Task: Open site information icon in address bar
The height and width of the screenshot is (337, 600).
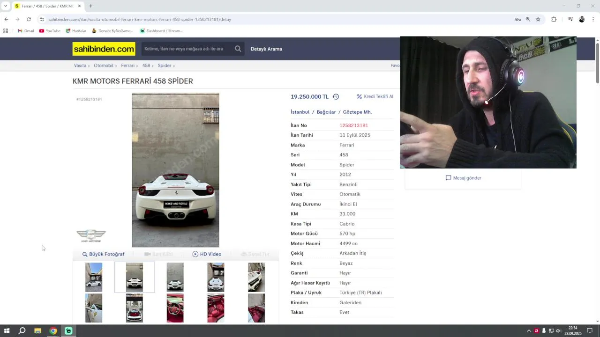Action: 42,19
